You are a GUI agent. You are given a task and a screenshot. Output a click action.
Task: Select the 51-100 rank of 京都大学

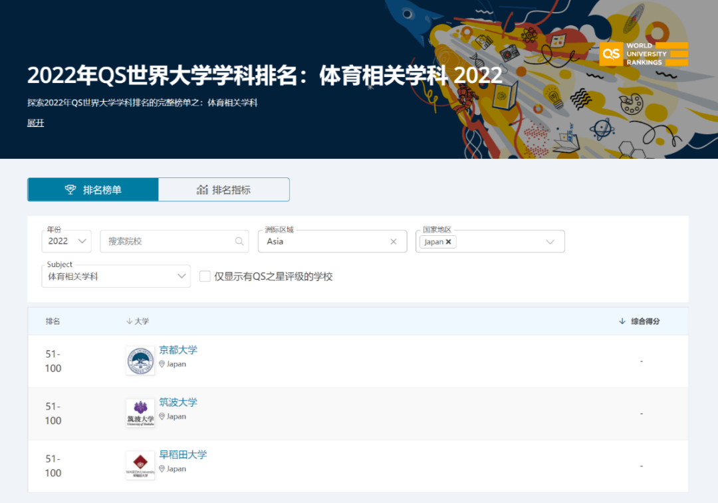tap(53, 361)
